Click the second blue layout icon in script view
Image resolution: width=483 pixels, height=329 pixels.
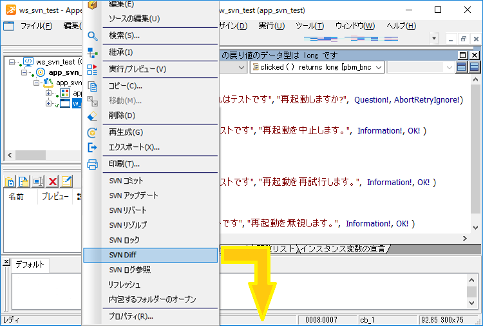point(474,67)
